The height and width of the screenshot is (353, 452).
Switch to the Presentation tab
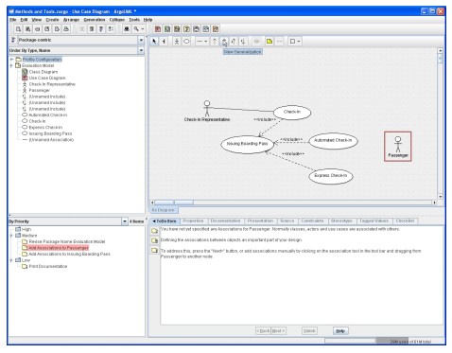coord(260,221)
